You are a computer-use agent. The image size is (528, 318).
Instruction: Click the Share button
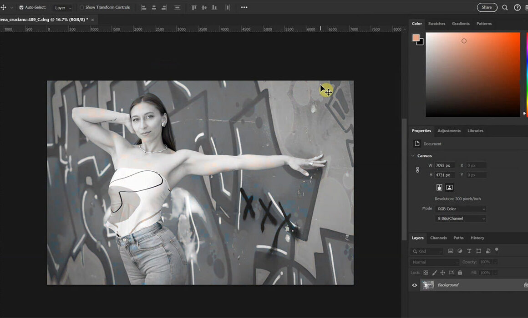[x=487, y=7]
